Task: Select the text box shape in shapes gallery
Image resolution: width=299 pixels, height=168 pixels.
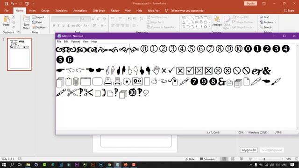Action: pos(184,18)
